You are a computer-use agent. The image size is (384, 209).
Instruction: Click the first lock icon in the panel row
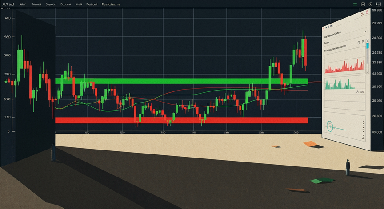[359, 43]
